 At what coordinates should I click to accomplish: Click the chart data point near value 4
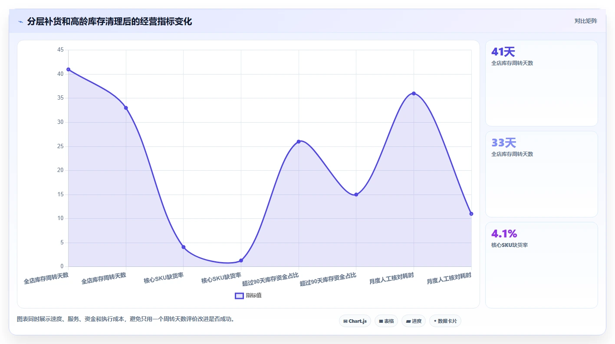[184, 247]
